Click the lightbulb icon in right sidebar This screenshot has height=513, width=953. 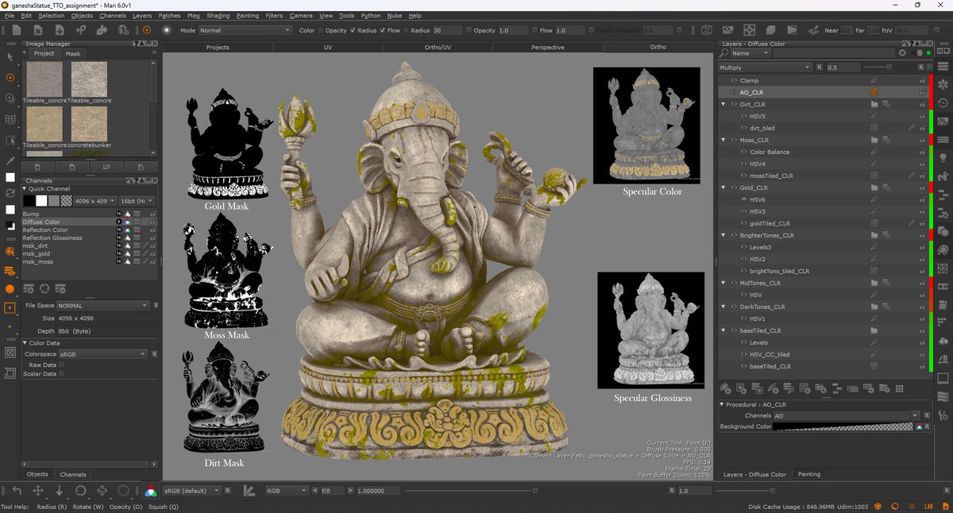[x=943, y=157]
